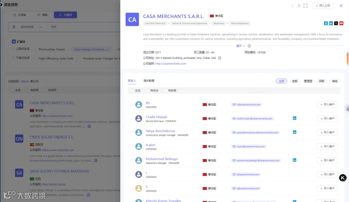Viewport: 349px width, 202px height.
Task: Click the round K floating button
Action: pyautogui.click(x=343, y=178)
